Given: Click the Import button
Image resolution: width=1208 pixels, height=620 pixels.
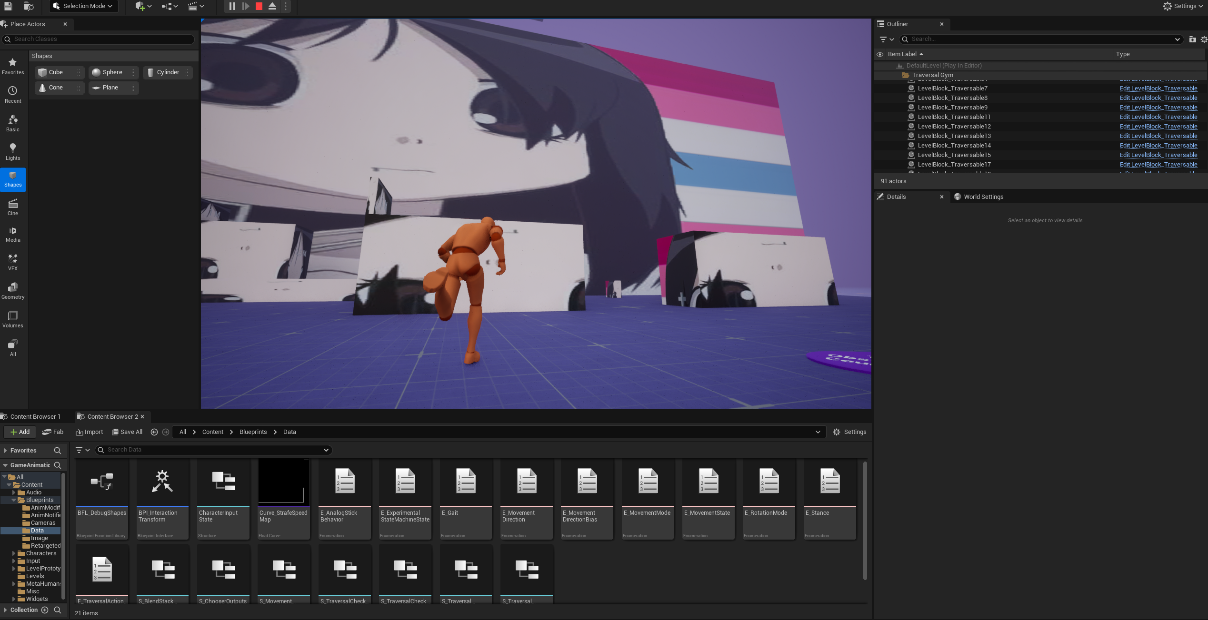Looking at the screenshot, I should (89, 432).
